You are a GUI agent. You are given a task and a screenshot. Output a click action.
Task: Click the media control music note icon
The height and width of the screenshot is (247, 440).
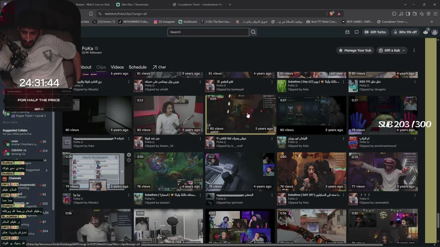(401, 14)
